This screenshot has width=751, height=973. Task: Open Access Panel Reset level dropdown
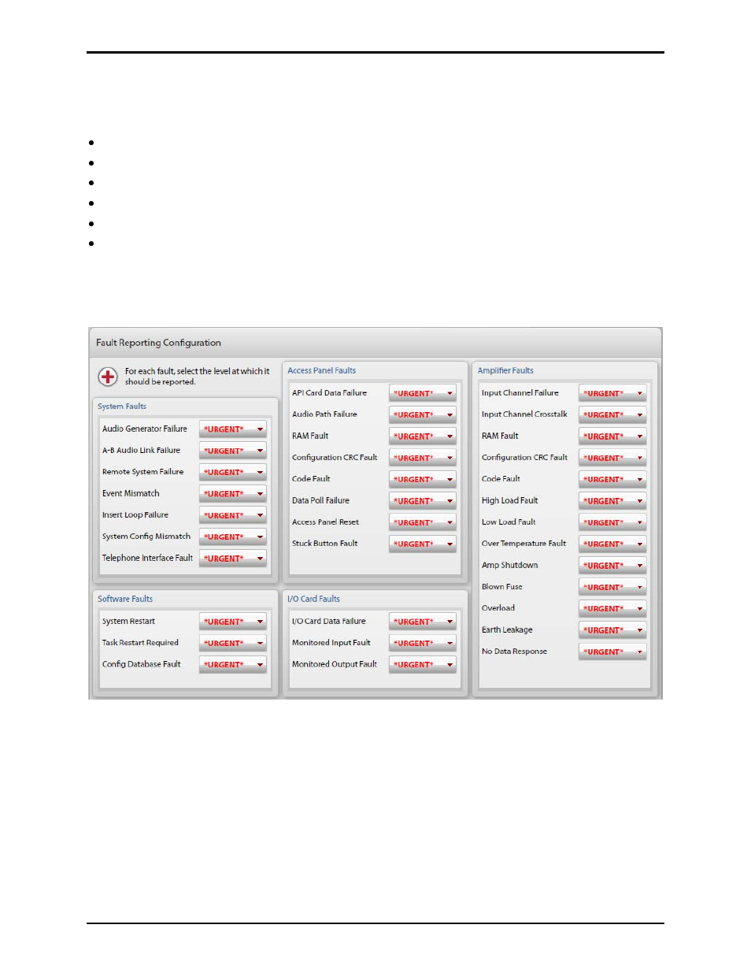pyautogui.click(x=423, y=522)
